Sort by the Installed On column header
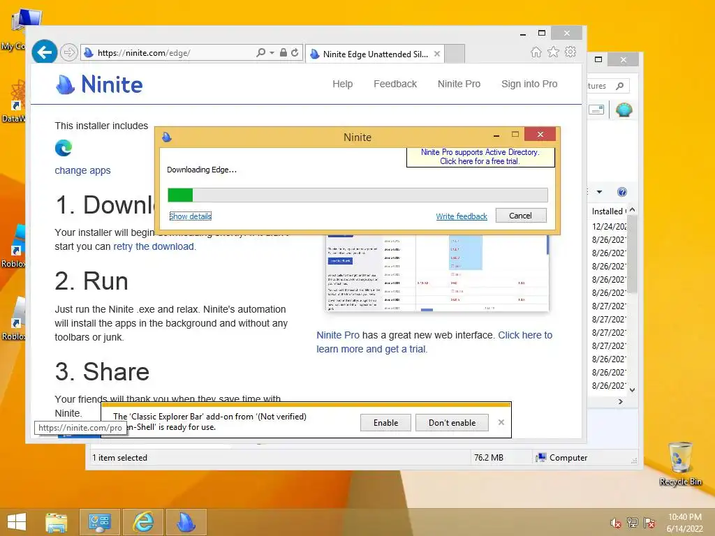 608,211
